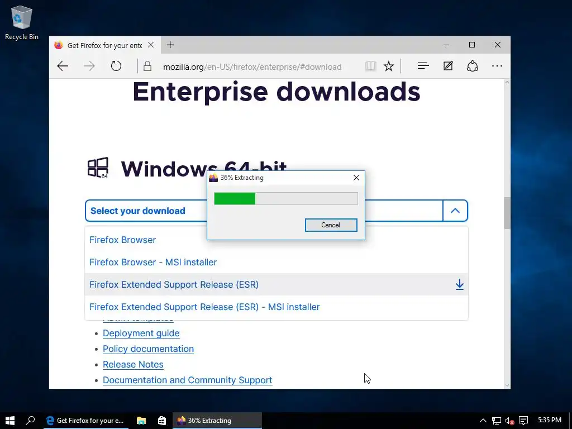Screen dimensions: 572x429
Task: Open the Deployment guide link
Action: 141,333
